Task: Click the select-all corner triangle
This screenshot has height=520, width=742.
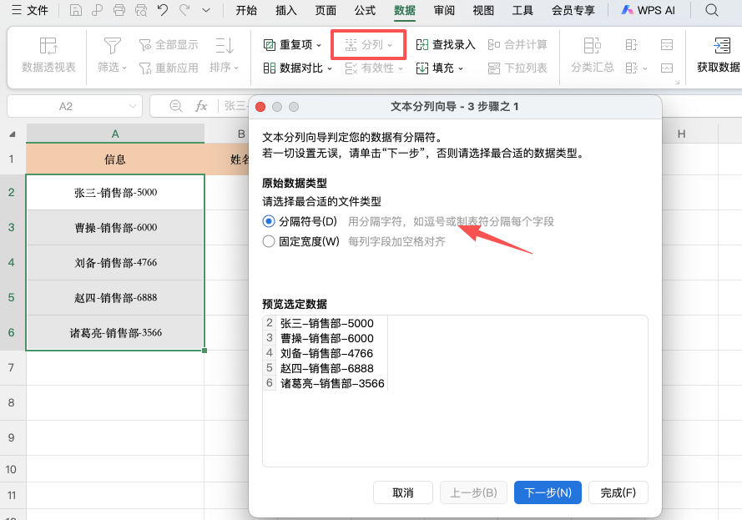Action: click(x=13, y=134)
